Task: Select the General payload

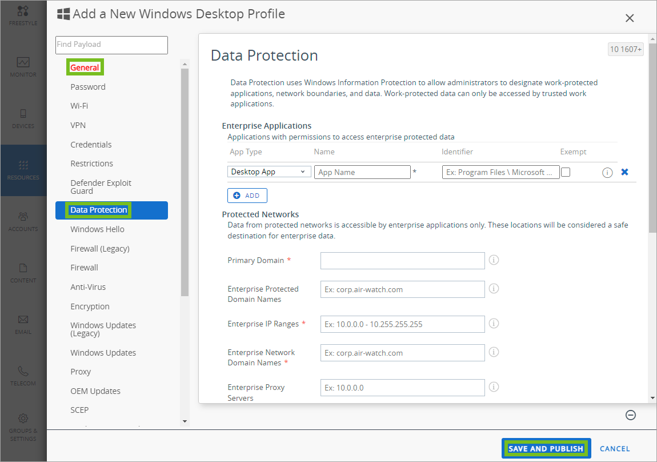Action: [85, 67]
